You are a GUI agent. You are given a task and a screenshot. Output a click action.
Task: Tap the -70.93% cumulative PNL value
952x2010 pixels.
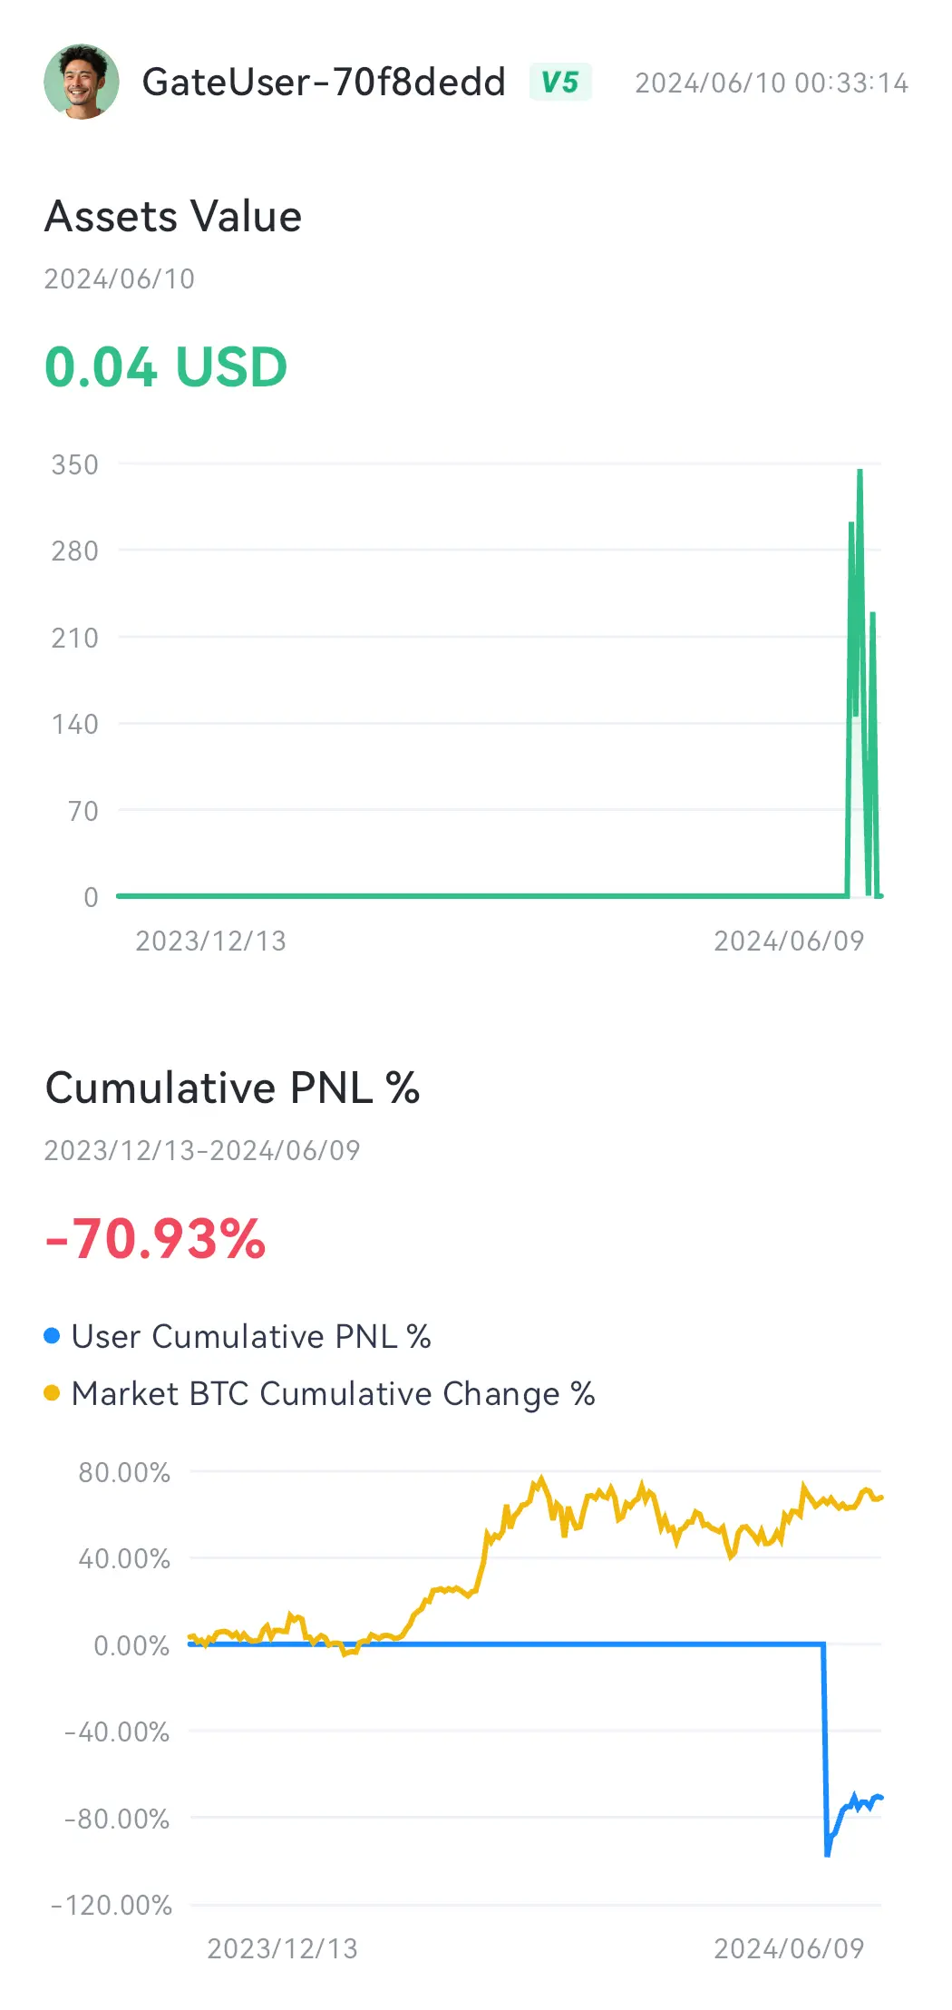[155, 1239]
